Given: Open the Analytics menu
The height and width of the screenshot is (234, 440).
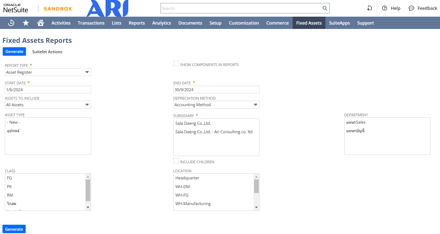Looking at the screenshot, I should 162,23.
